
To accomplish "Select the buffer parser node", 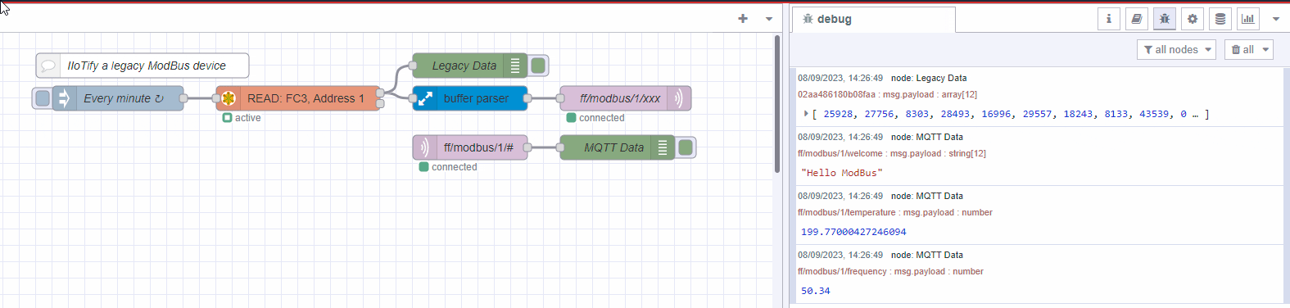I will click(470, 98).
